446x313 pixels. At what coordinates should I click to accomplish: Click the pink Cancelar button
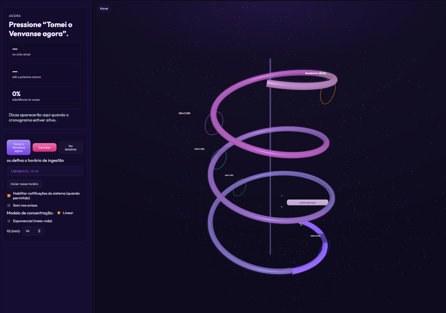tap(44, 147)
